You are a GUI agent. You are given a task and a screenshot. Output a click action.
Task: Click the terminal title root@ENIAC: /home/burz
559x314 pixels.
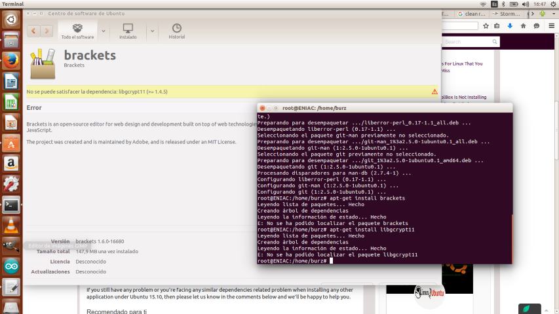pos(314,108)
